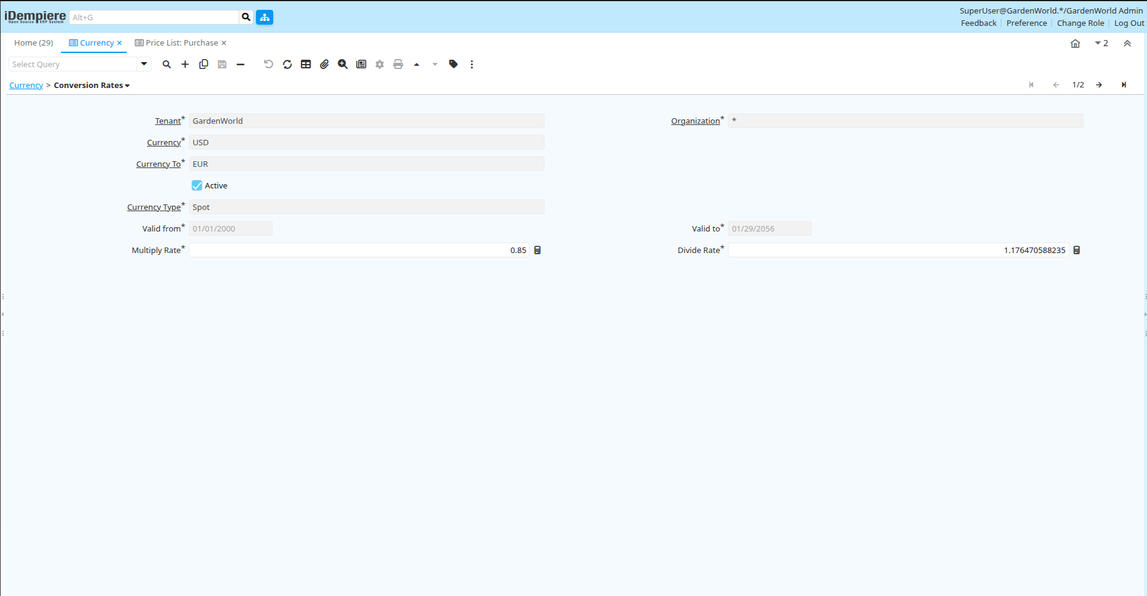Click the Multiply Rate value field
Viewport: 1147px width, 596px height.
[359, 250]
